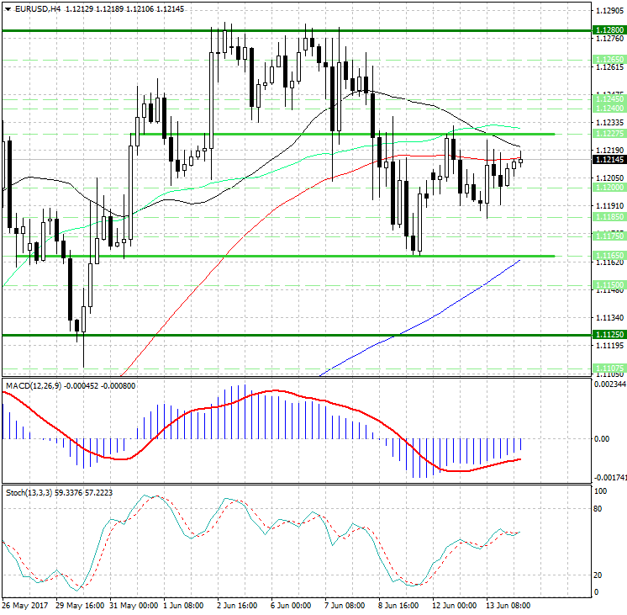627x615 pixels.
Task: Click the EURUSD,H4 chart title text
Action: click(x=38, y=8)
